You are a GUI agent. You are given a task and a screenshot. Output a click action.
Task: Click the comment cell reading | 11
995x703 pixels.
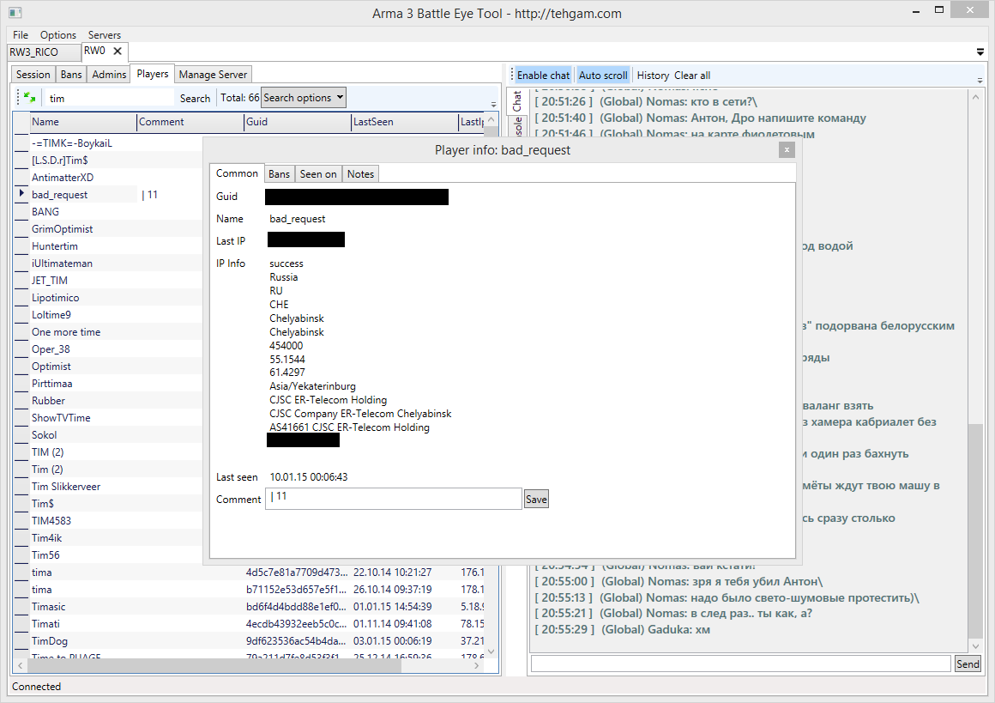150,194
